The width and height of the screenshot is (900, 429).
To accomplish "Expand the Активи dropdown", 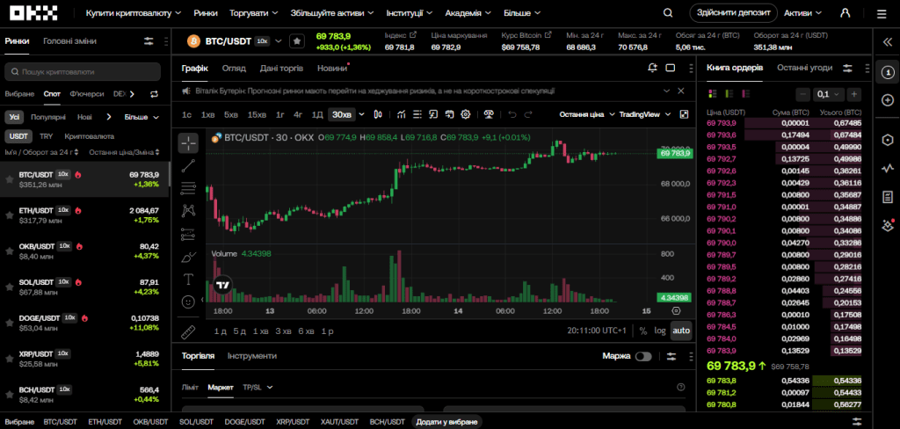I will (802, 12).
